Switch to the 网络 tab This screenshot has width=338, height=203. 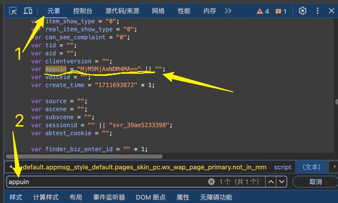click(x=159, y=11)
